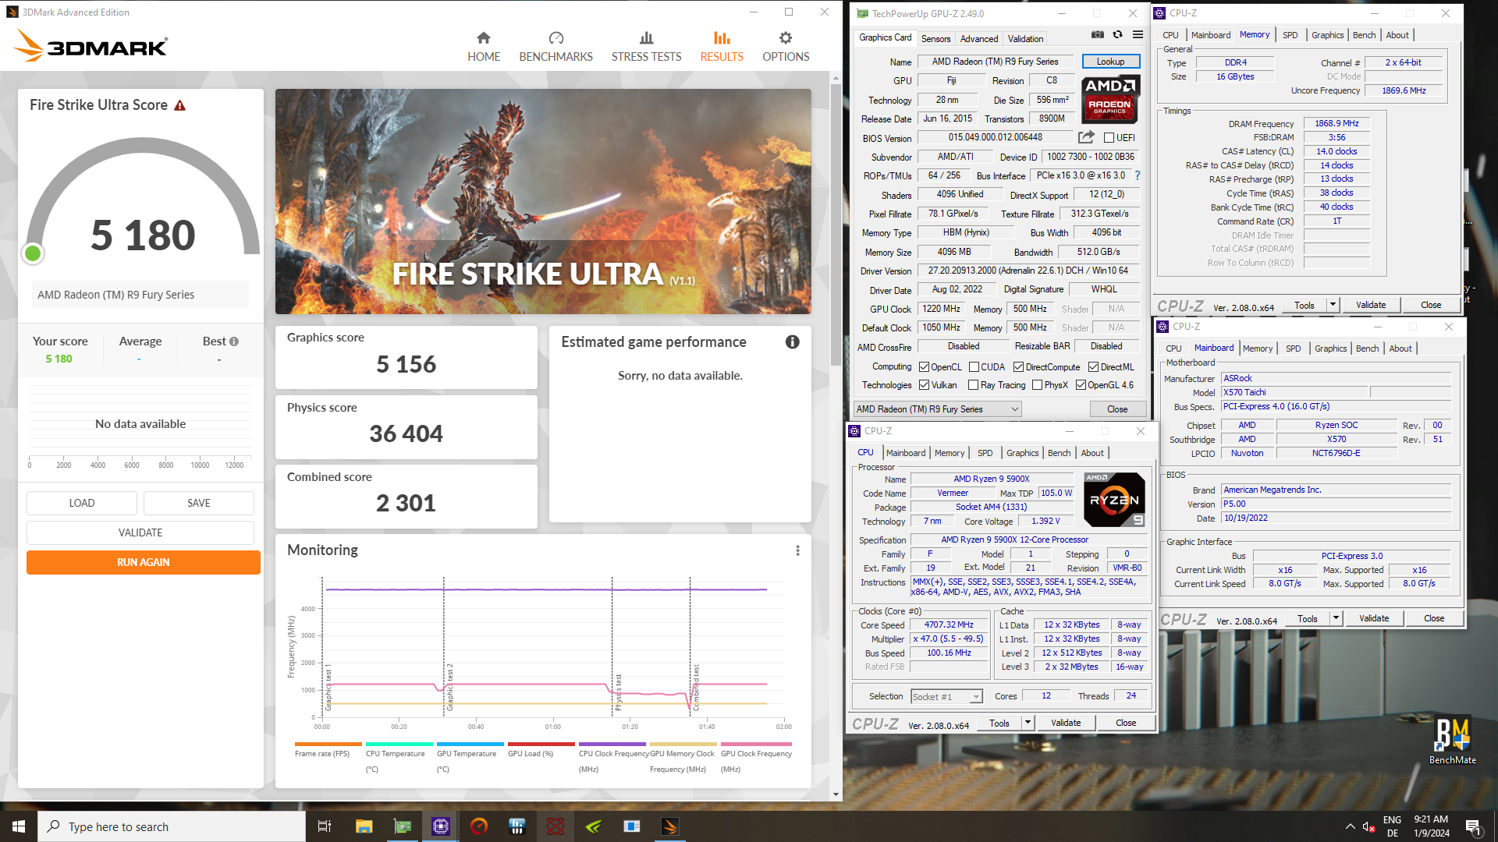Open the Socket #1 selection dropdown

point(946,697)
